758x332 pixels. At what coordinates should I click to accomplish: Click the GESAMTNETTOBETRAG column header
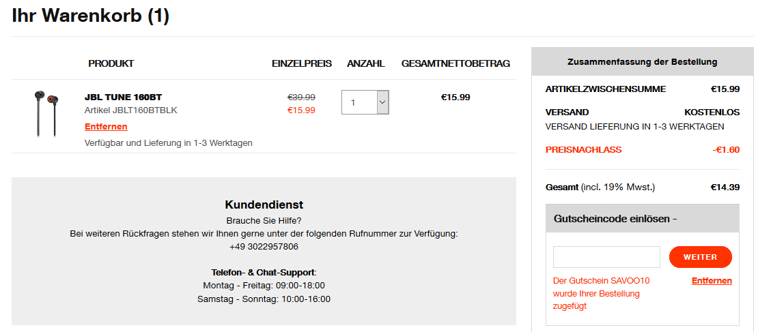(455, 63)
